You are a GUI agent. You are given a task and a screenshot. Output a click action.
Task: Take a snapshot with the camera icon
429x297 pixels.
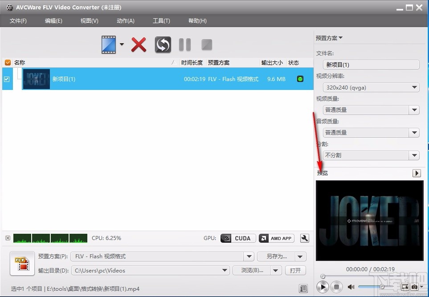[x=414, y=287]
